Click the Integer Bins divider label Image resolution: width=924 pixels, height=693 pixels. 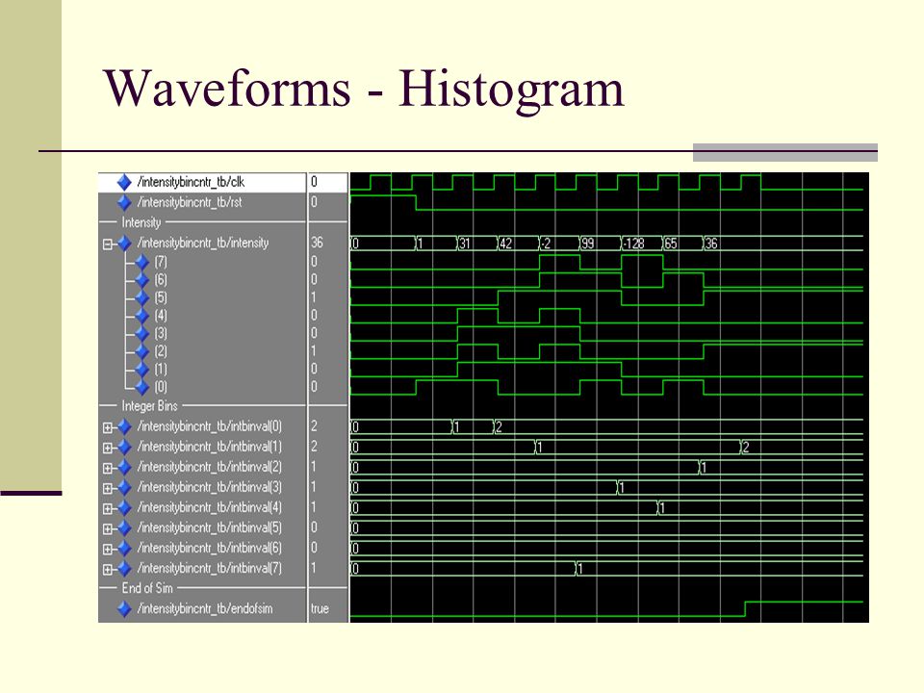click(x=149, y=406)
